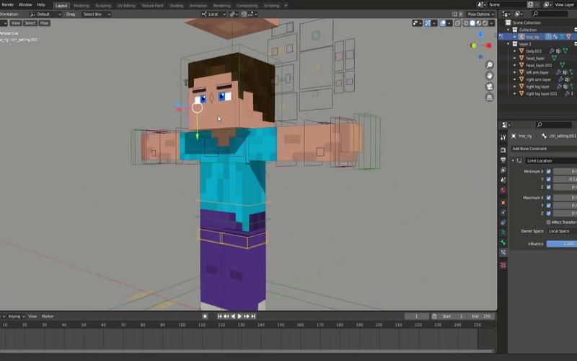Click the red X axis on navigation gizmo
The height and width of the screenshot is (361, 577).
489,45
